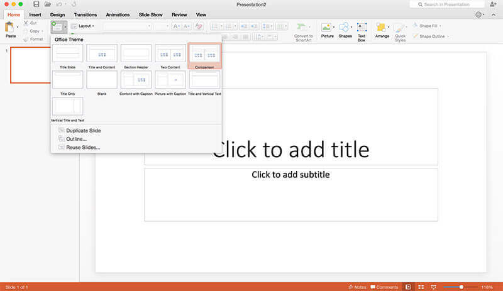Open the file using folder icon
Image resolution: width=503 pixels, height=291 pixels.
coord(48,4)
